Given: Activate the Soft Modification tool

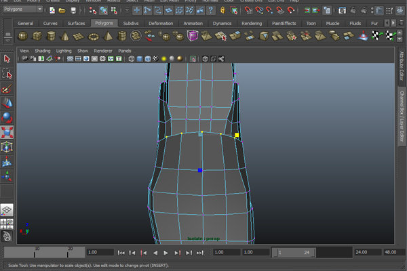Looking at the screenshot, I should click(7, 162).
